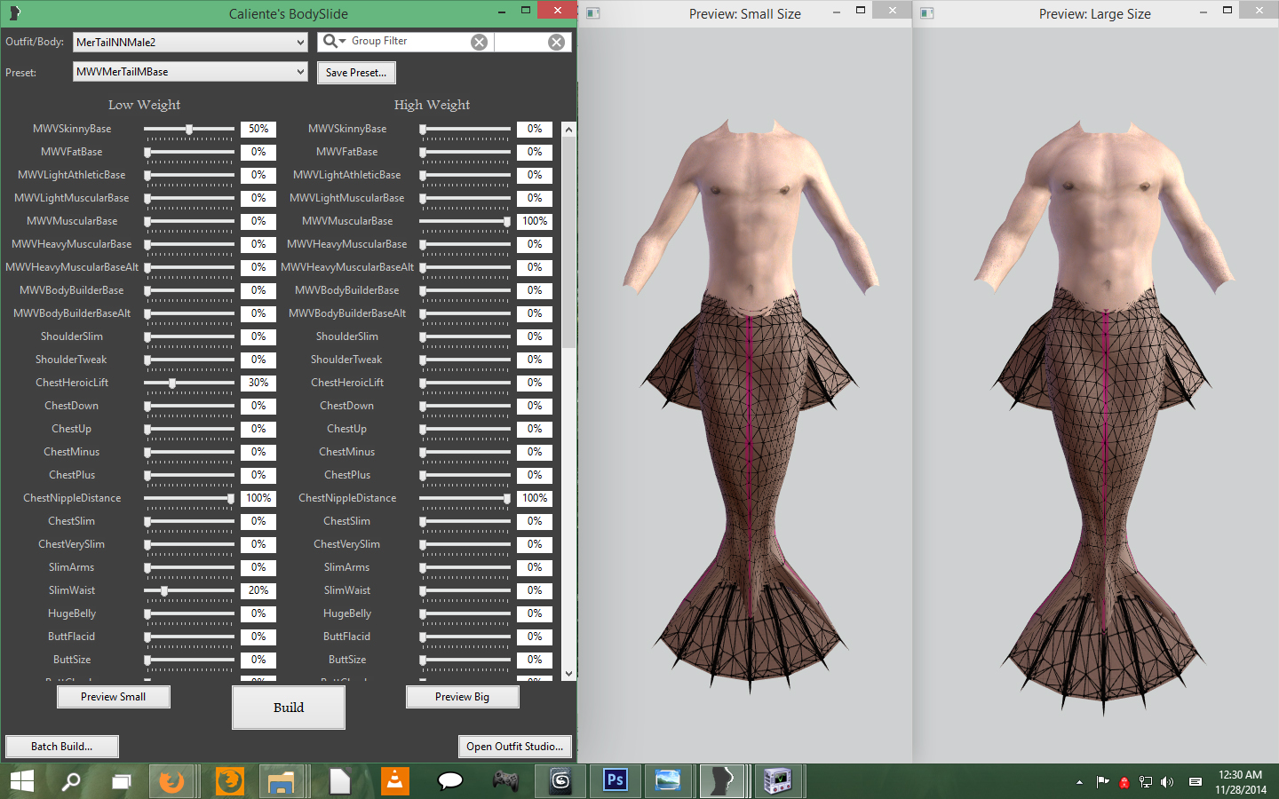Click the Build button
This screenshot has height=799, width=1279.
point(289,708)
